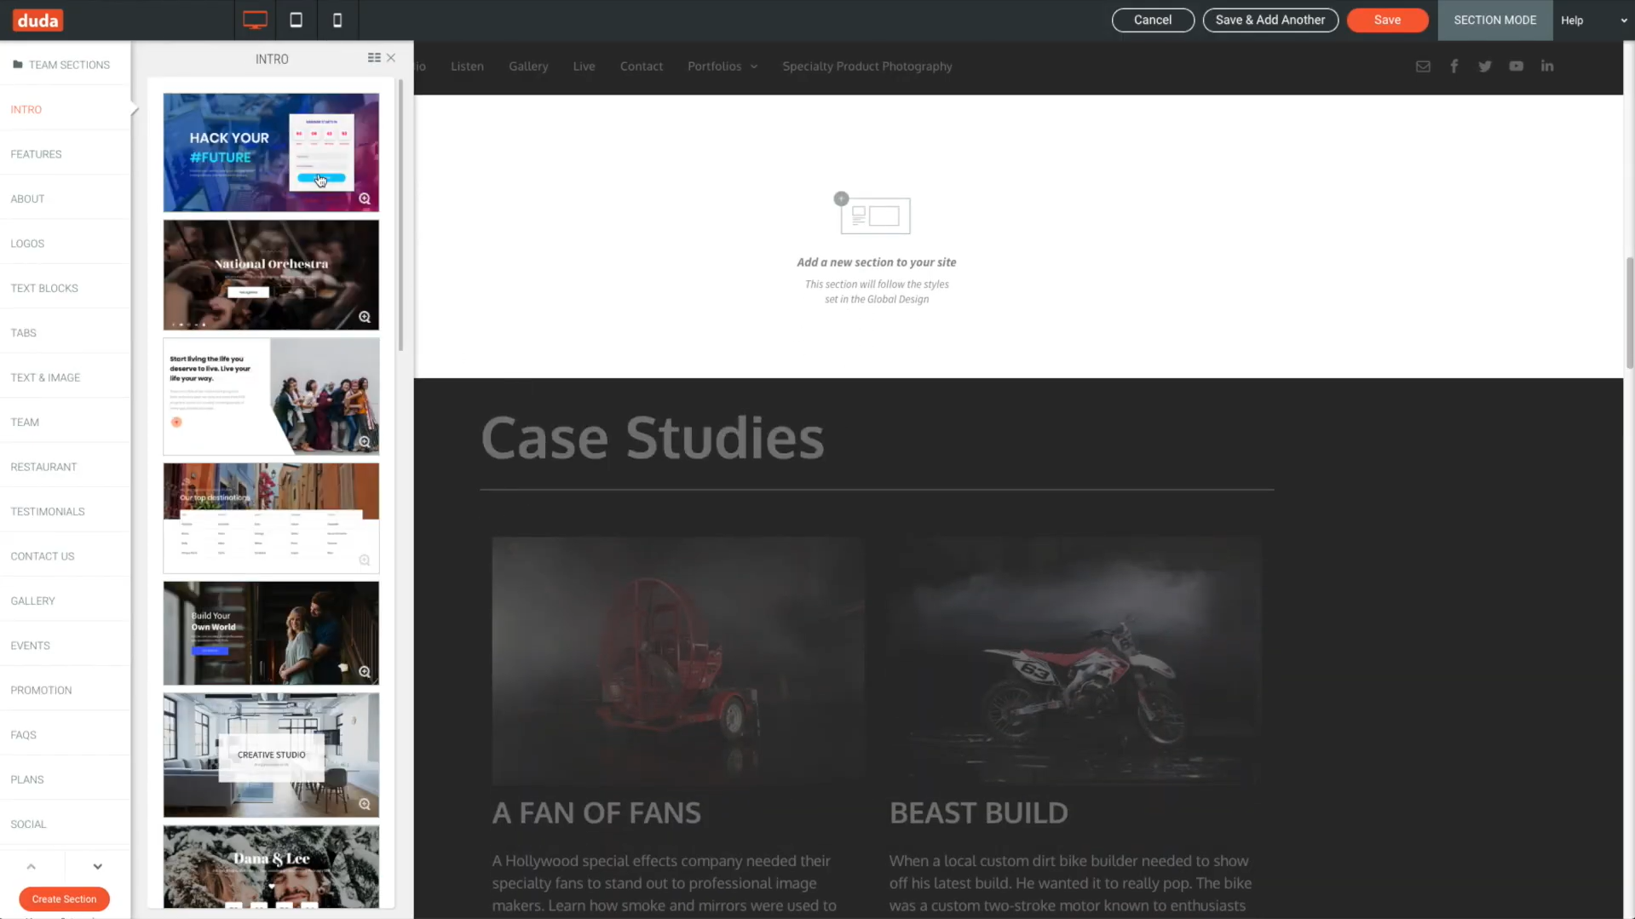
Task: Open the SECTION MODE tab
Action: [1494, 20]
